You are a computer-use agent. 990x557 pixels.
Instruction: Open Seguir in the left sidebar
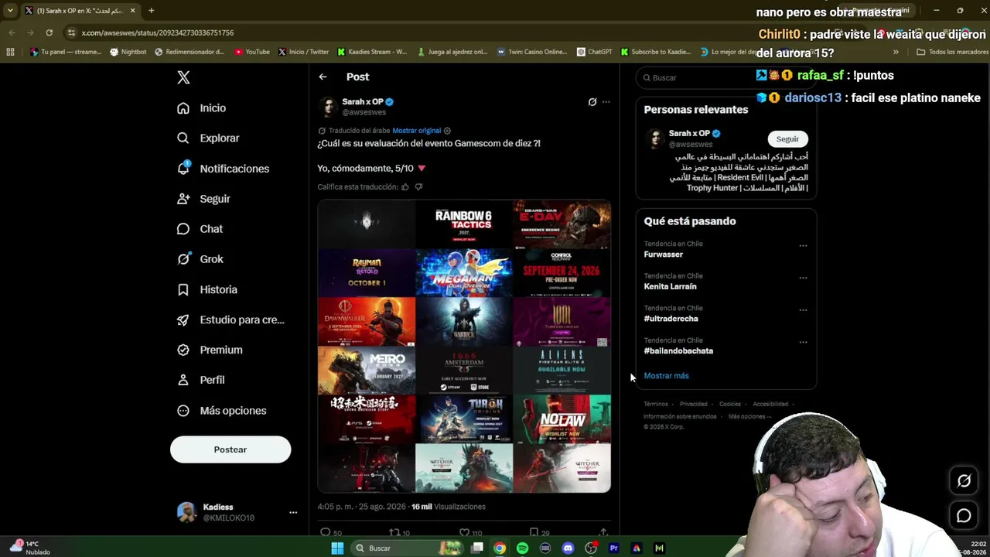(x=203, y=199)
